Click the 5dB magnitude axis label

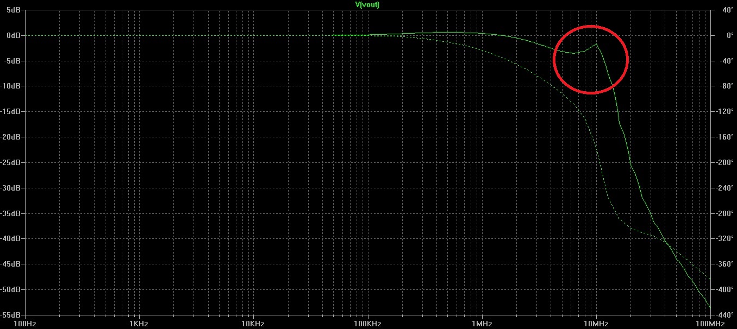click(x=14, y=10)
